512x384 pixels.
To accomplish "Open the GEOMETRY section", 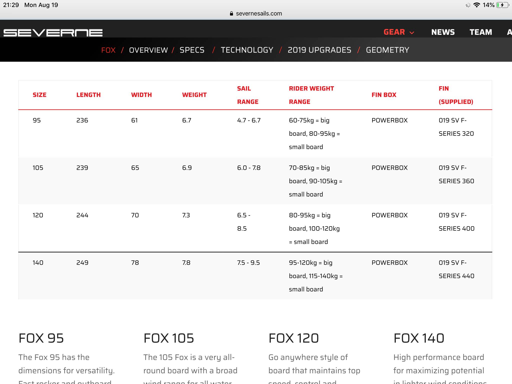I will tap(387, 50).
